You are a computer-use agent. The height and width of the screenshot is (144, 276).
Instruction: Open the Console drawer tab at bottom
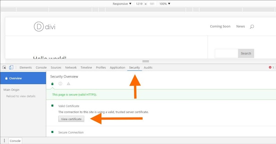[x=15, y=141]
